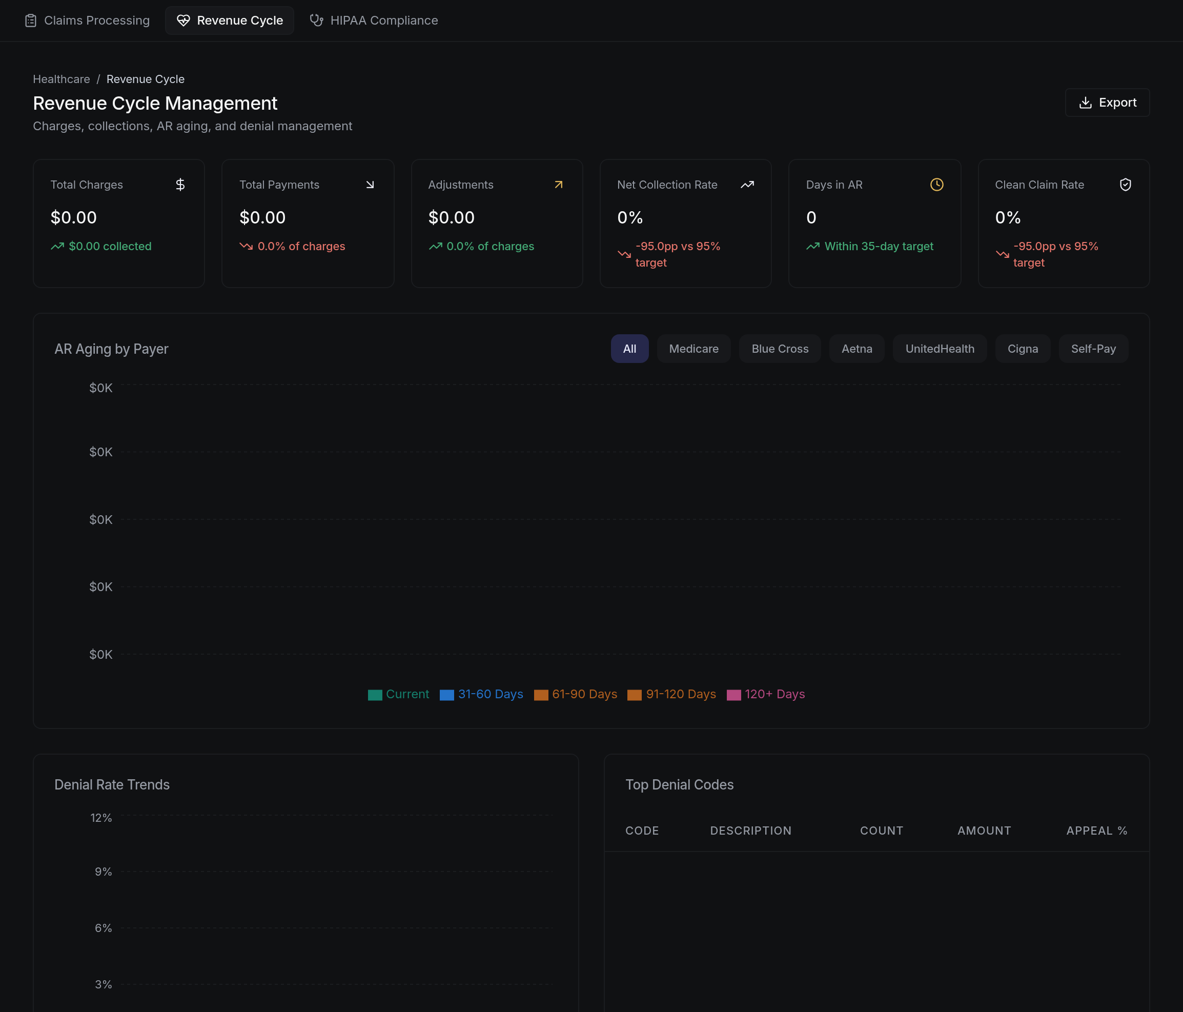The image size is (1183, 1012).
Task: Click the 12% axis label in Denial Rate Trends
Action: (101, 818)
